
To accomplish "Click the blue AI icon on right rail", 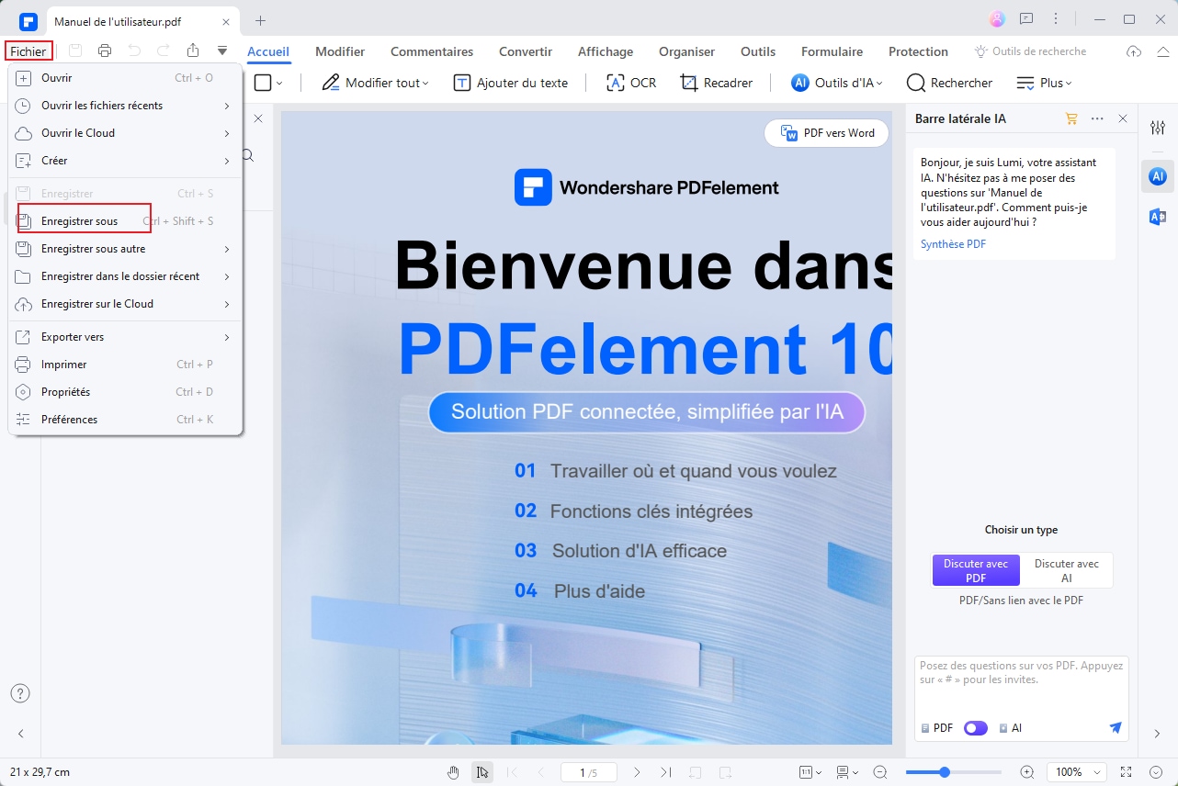I will 1158,175.
